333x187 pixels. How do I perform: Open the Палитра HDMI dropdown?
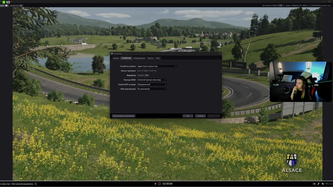tap(152, 80)
